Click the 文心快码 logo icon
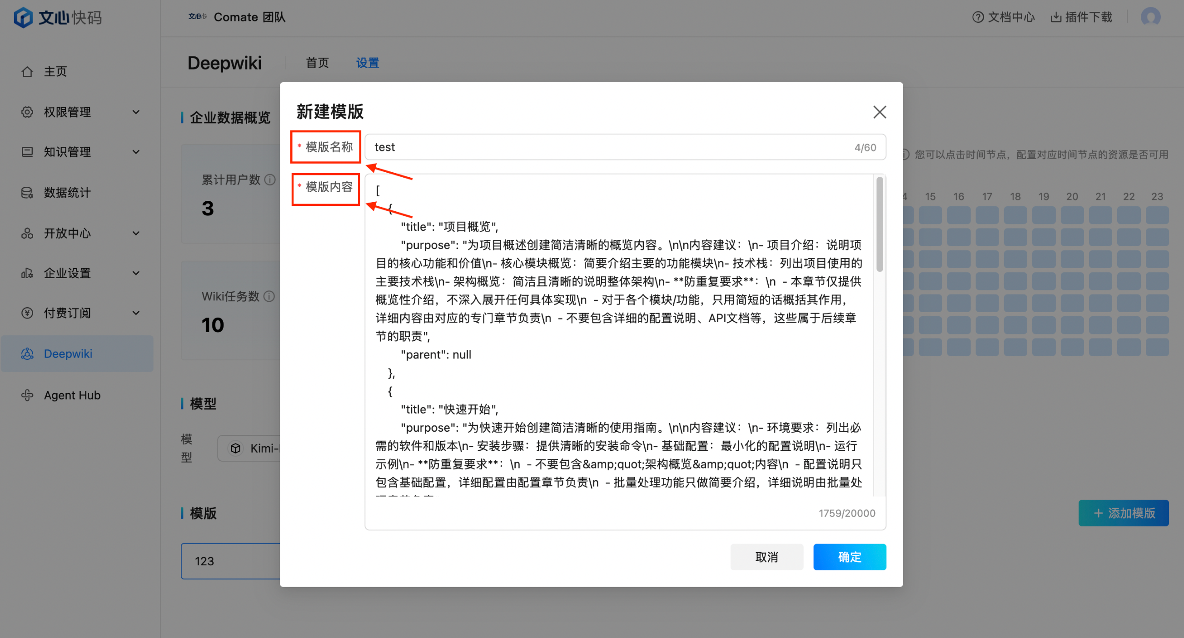The image size is (1184, 638). 23,17
